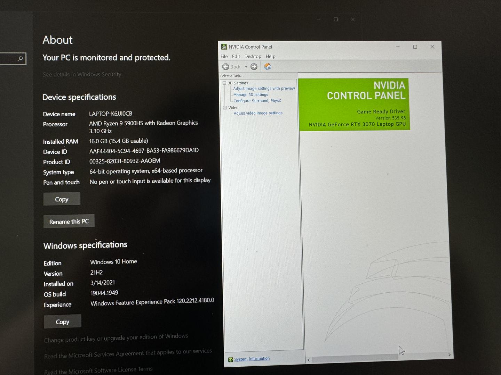Click the search magnifier in Settings
501x375 pixels.
21,59
